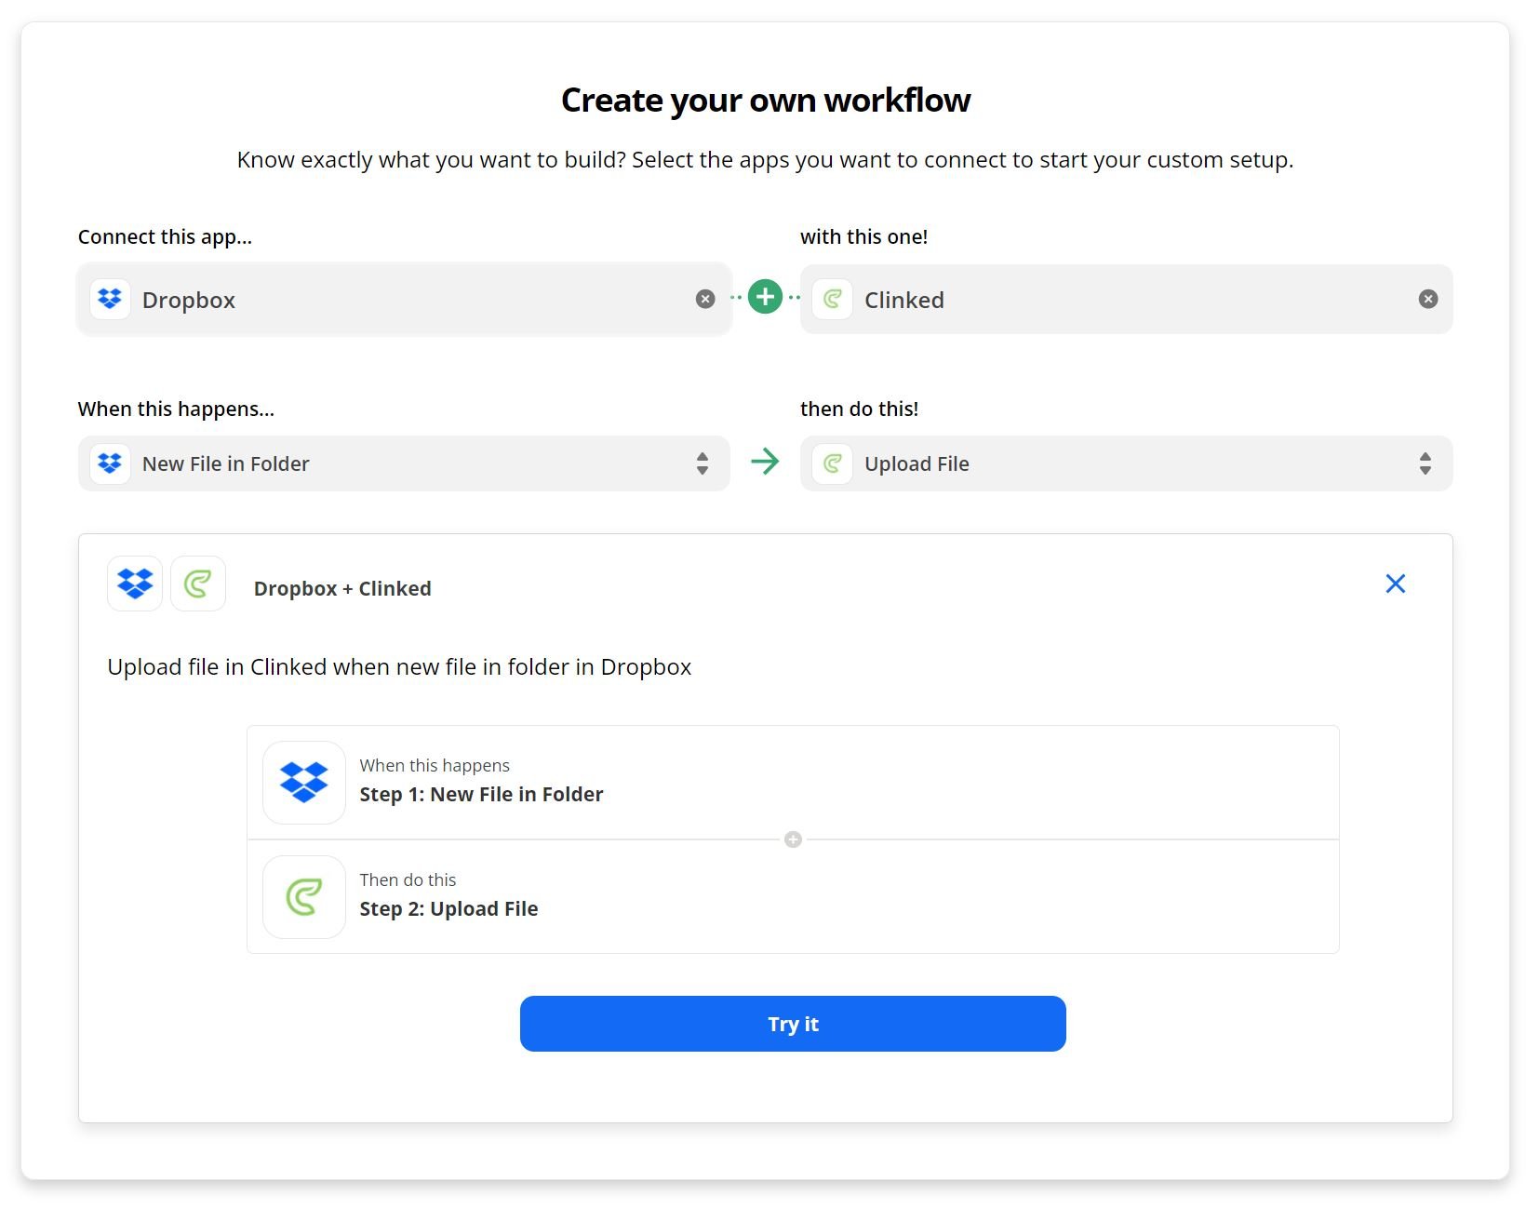Screen dimensions: 1539x1208
Task: Open the New File in Folder trigger dropdown
Action: [x=404, y=463]
